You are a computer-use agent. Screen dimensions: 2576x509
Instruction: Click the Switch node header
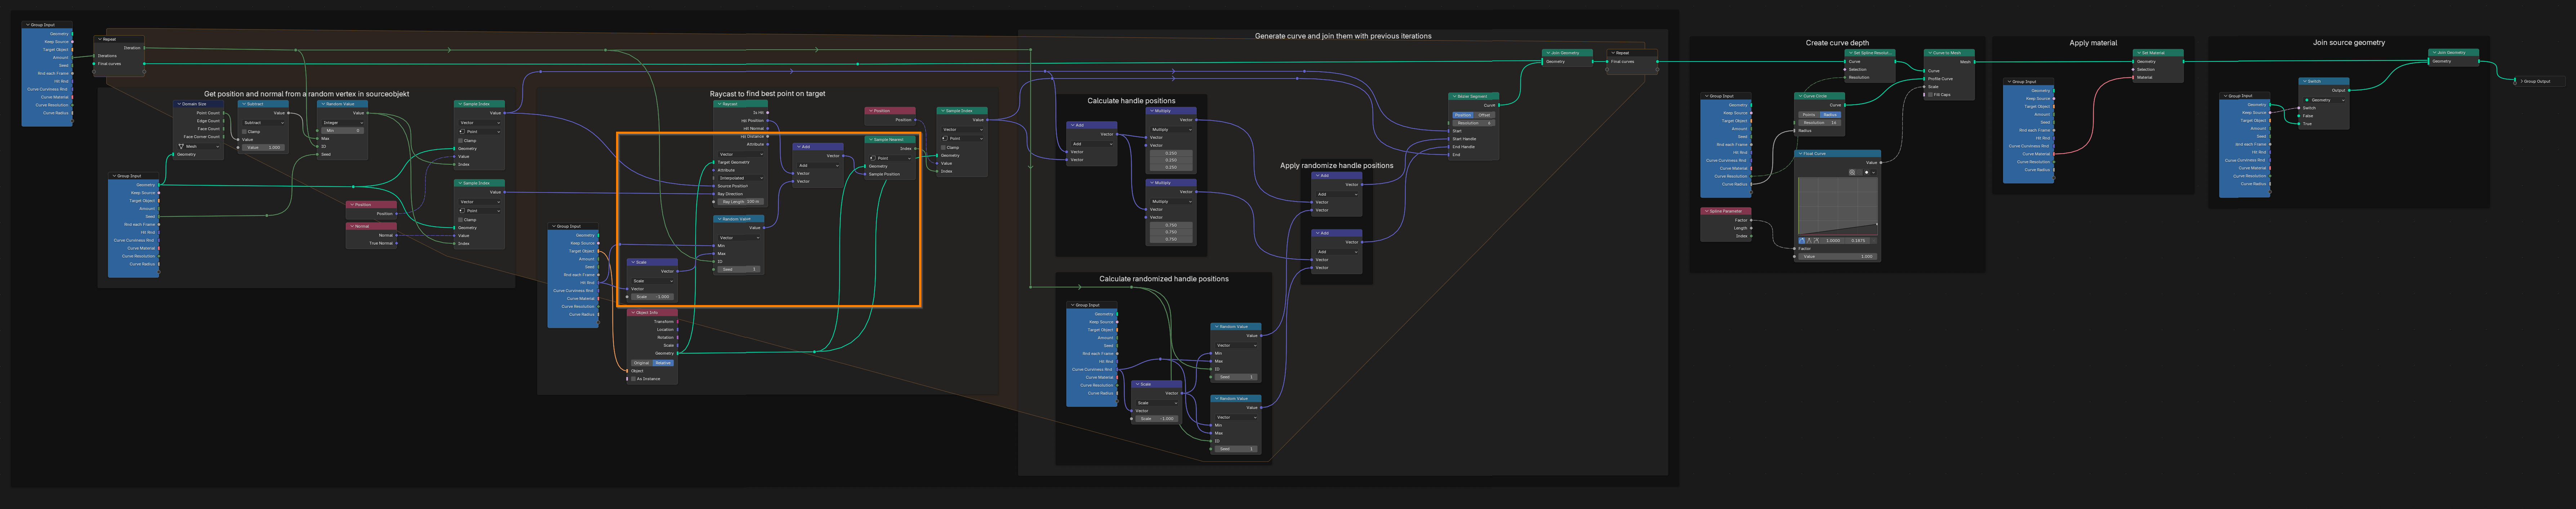pyautogui.click(x=2324, y=82)
